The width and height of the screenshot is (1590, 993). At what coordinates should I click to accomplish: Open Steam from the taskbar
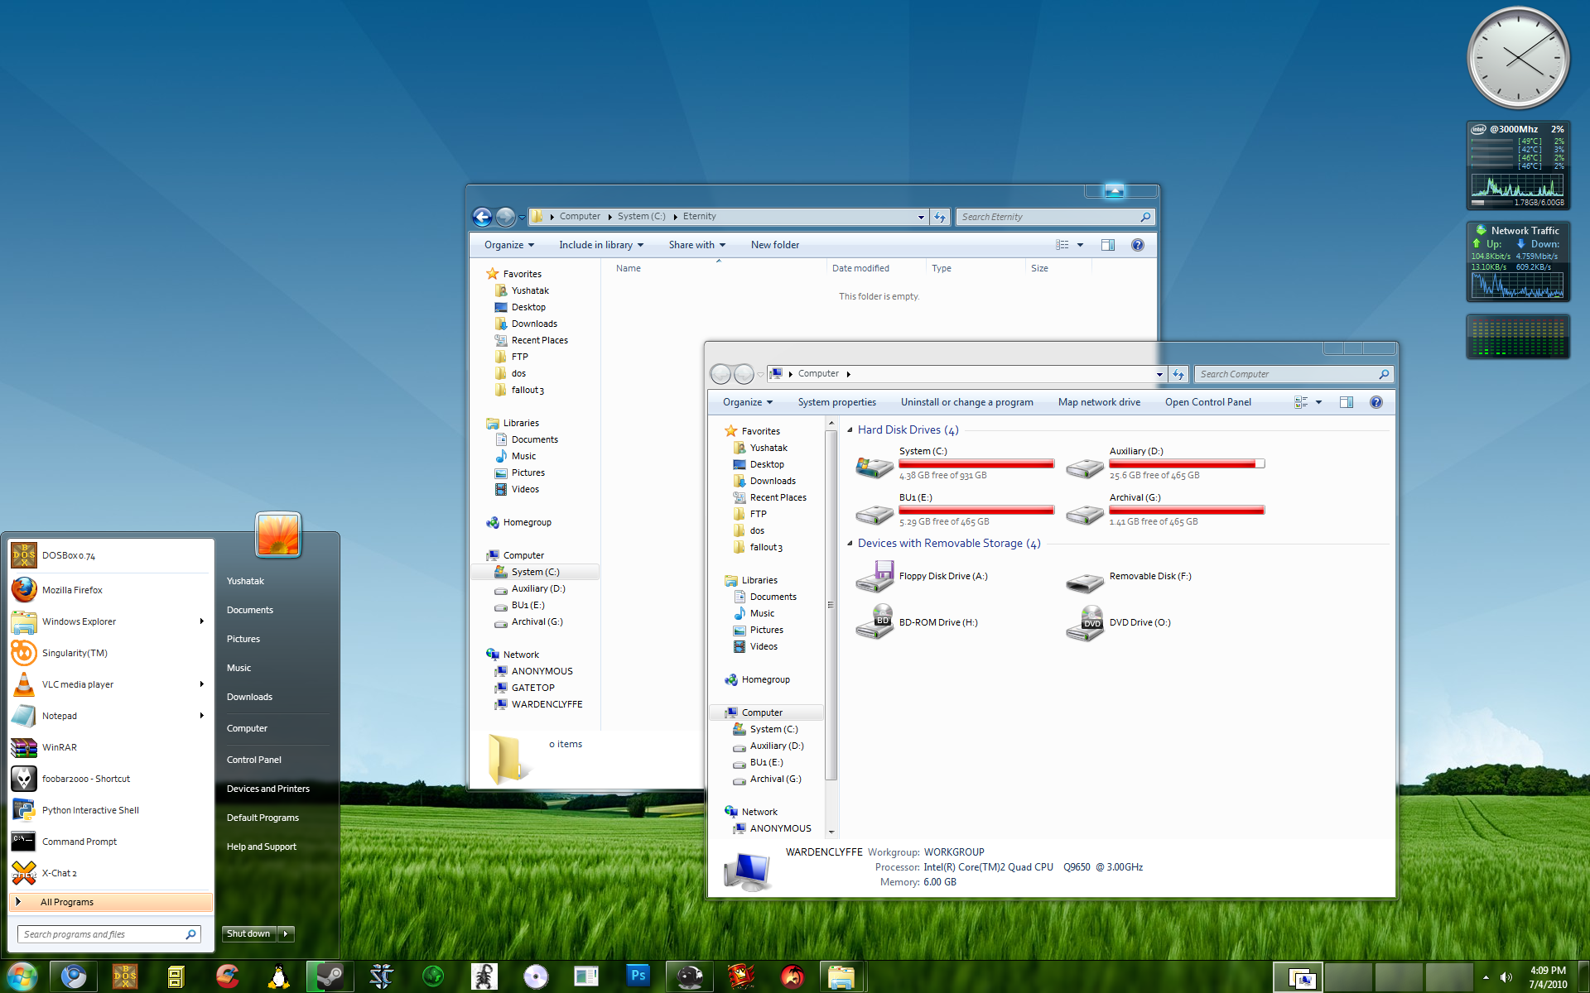pos(330,976)
